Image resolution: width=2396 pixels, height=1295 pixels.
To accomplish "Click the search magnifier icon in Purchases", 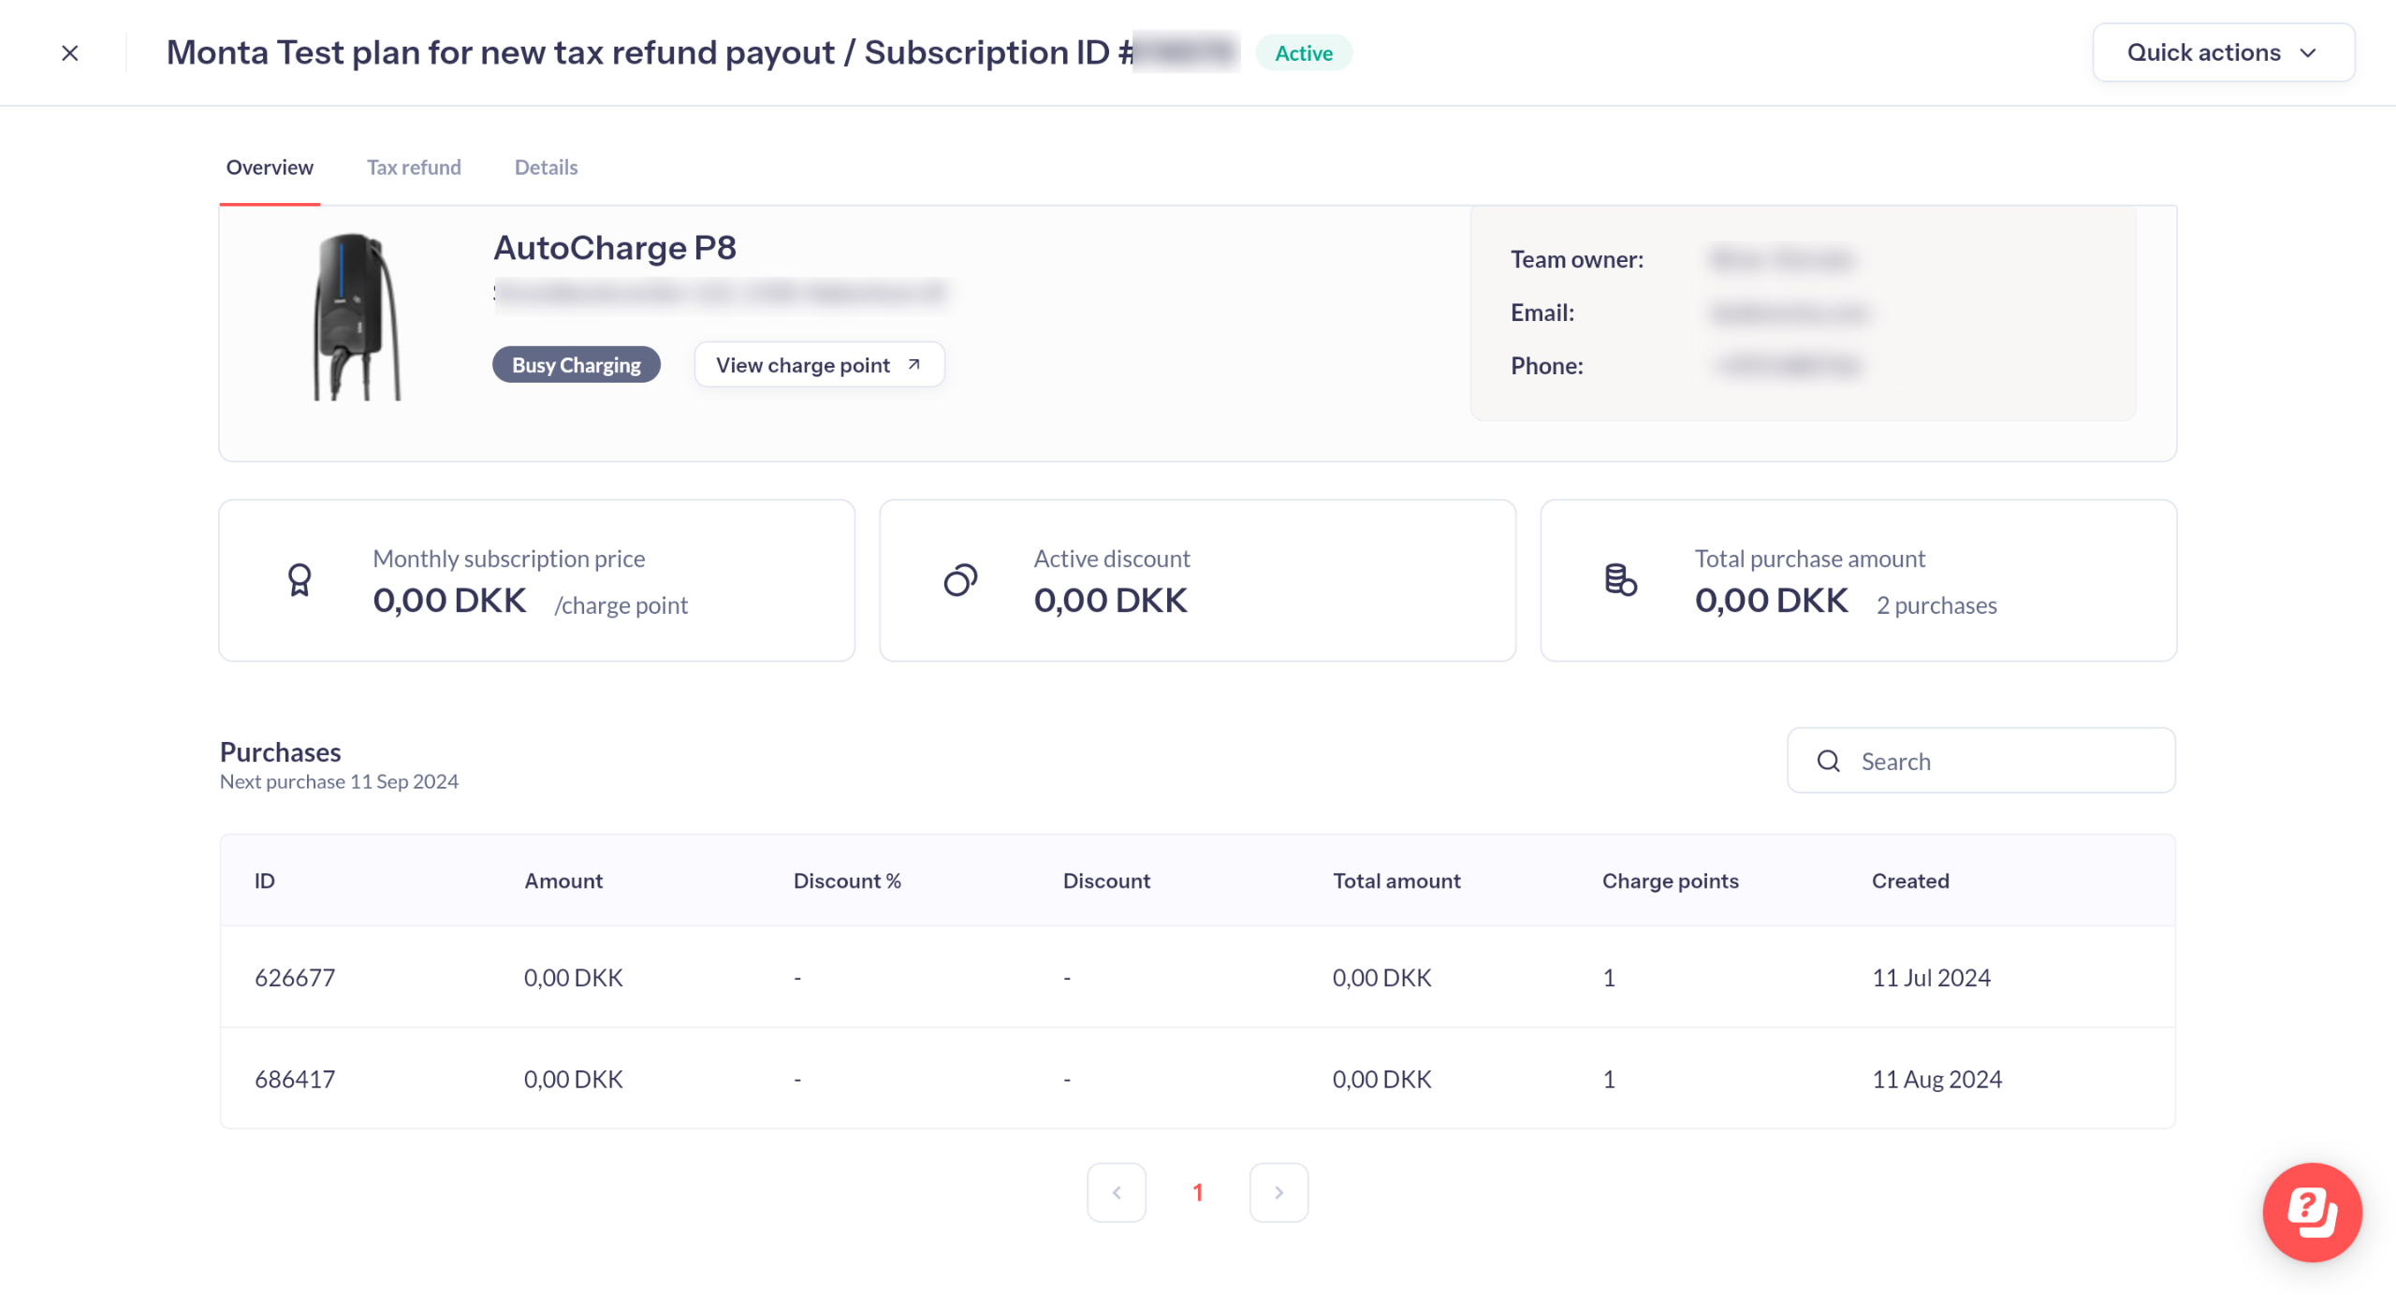I will coord(1828,761).
